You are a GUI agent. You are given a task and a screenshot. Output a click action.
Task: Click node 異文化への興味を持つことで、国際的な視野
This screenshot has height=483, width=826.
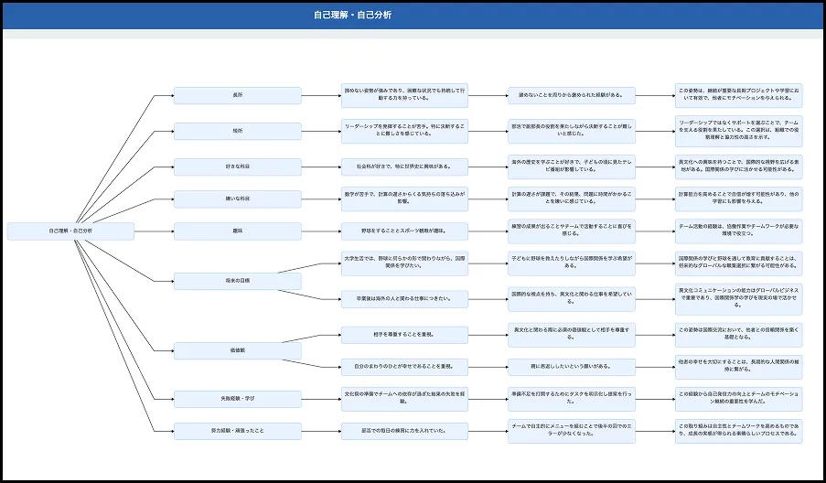738,167
